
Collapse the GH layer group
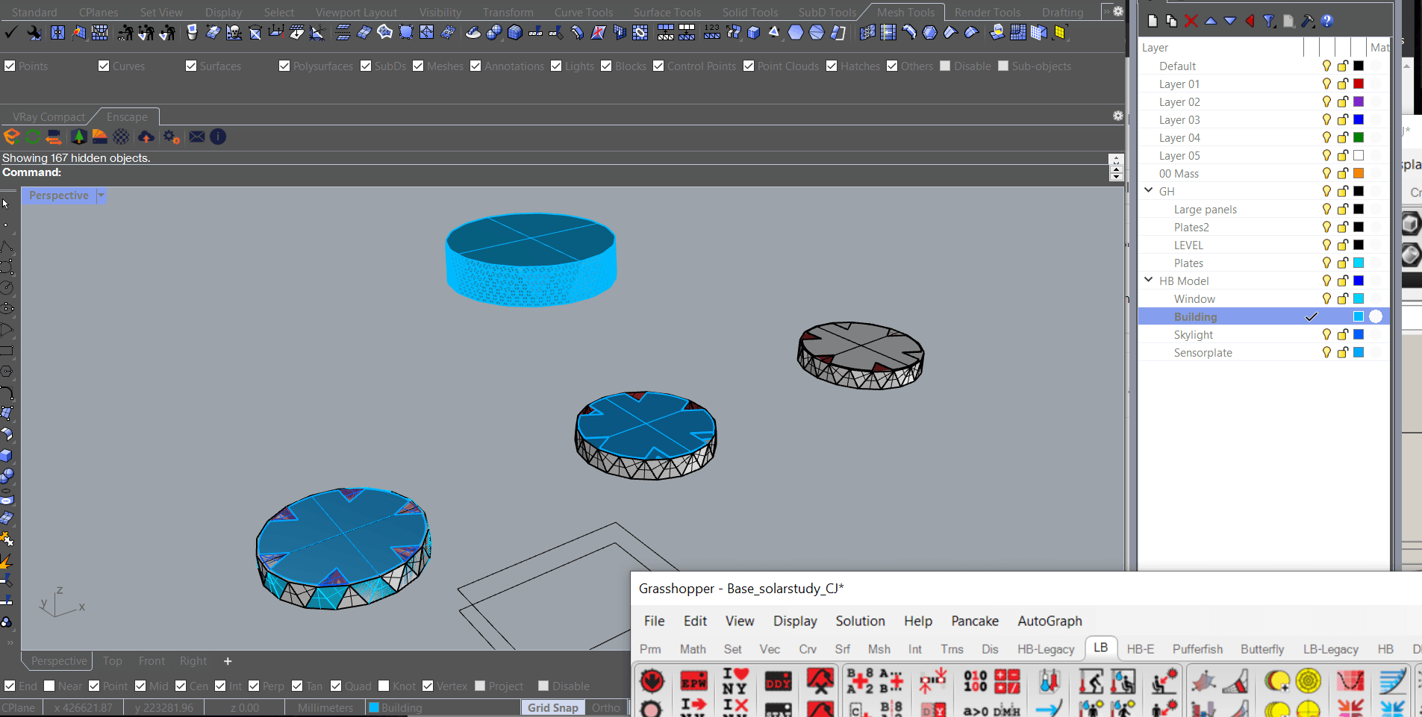coord(1149,191)
